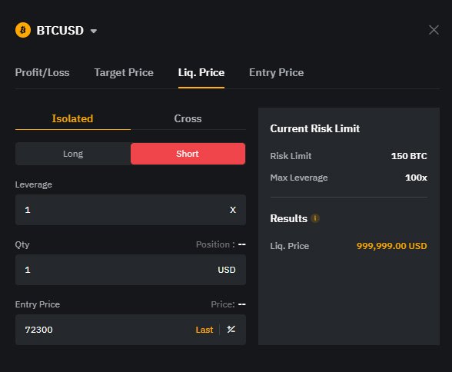Go to the Entry Price tab
The image size is (452, 372).
pyautogui.click(x=276, y=72)
